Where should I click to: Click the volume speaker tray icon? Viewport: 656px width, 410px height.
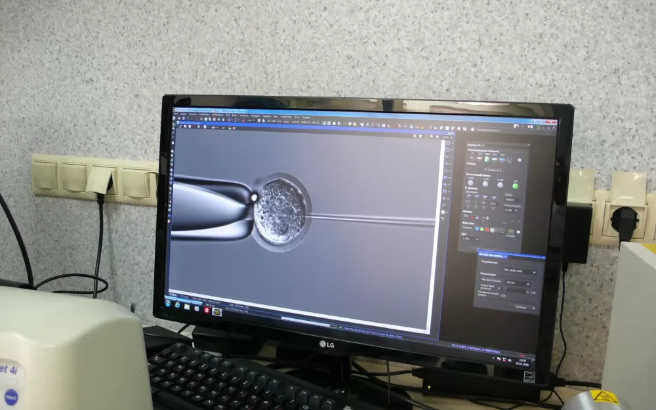pyautogui.click(x=510, y=360)
